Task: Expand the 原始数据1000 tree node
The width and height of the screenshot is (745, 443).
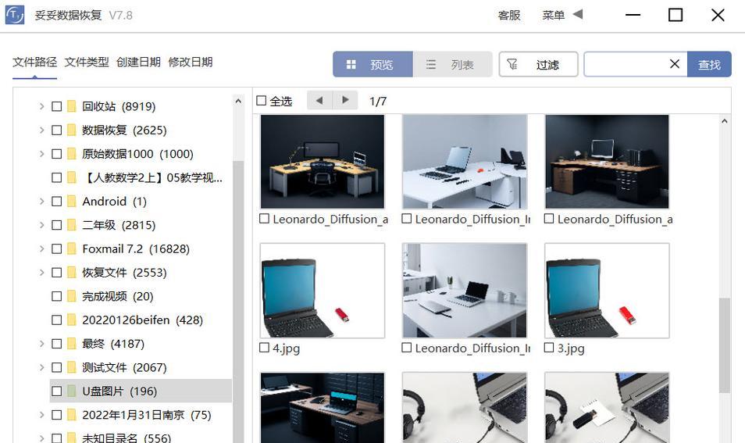Action: pyautogui.click(x=41, y=154)
